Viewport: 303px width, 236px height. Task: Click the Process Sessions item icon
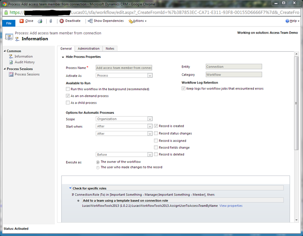tap(11, 74)
